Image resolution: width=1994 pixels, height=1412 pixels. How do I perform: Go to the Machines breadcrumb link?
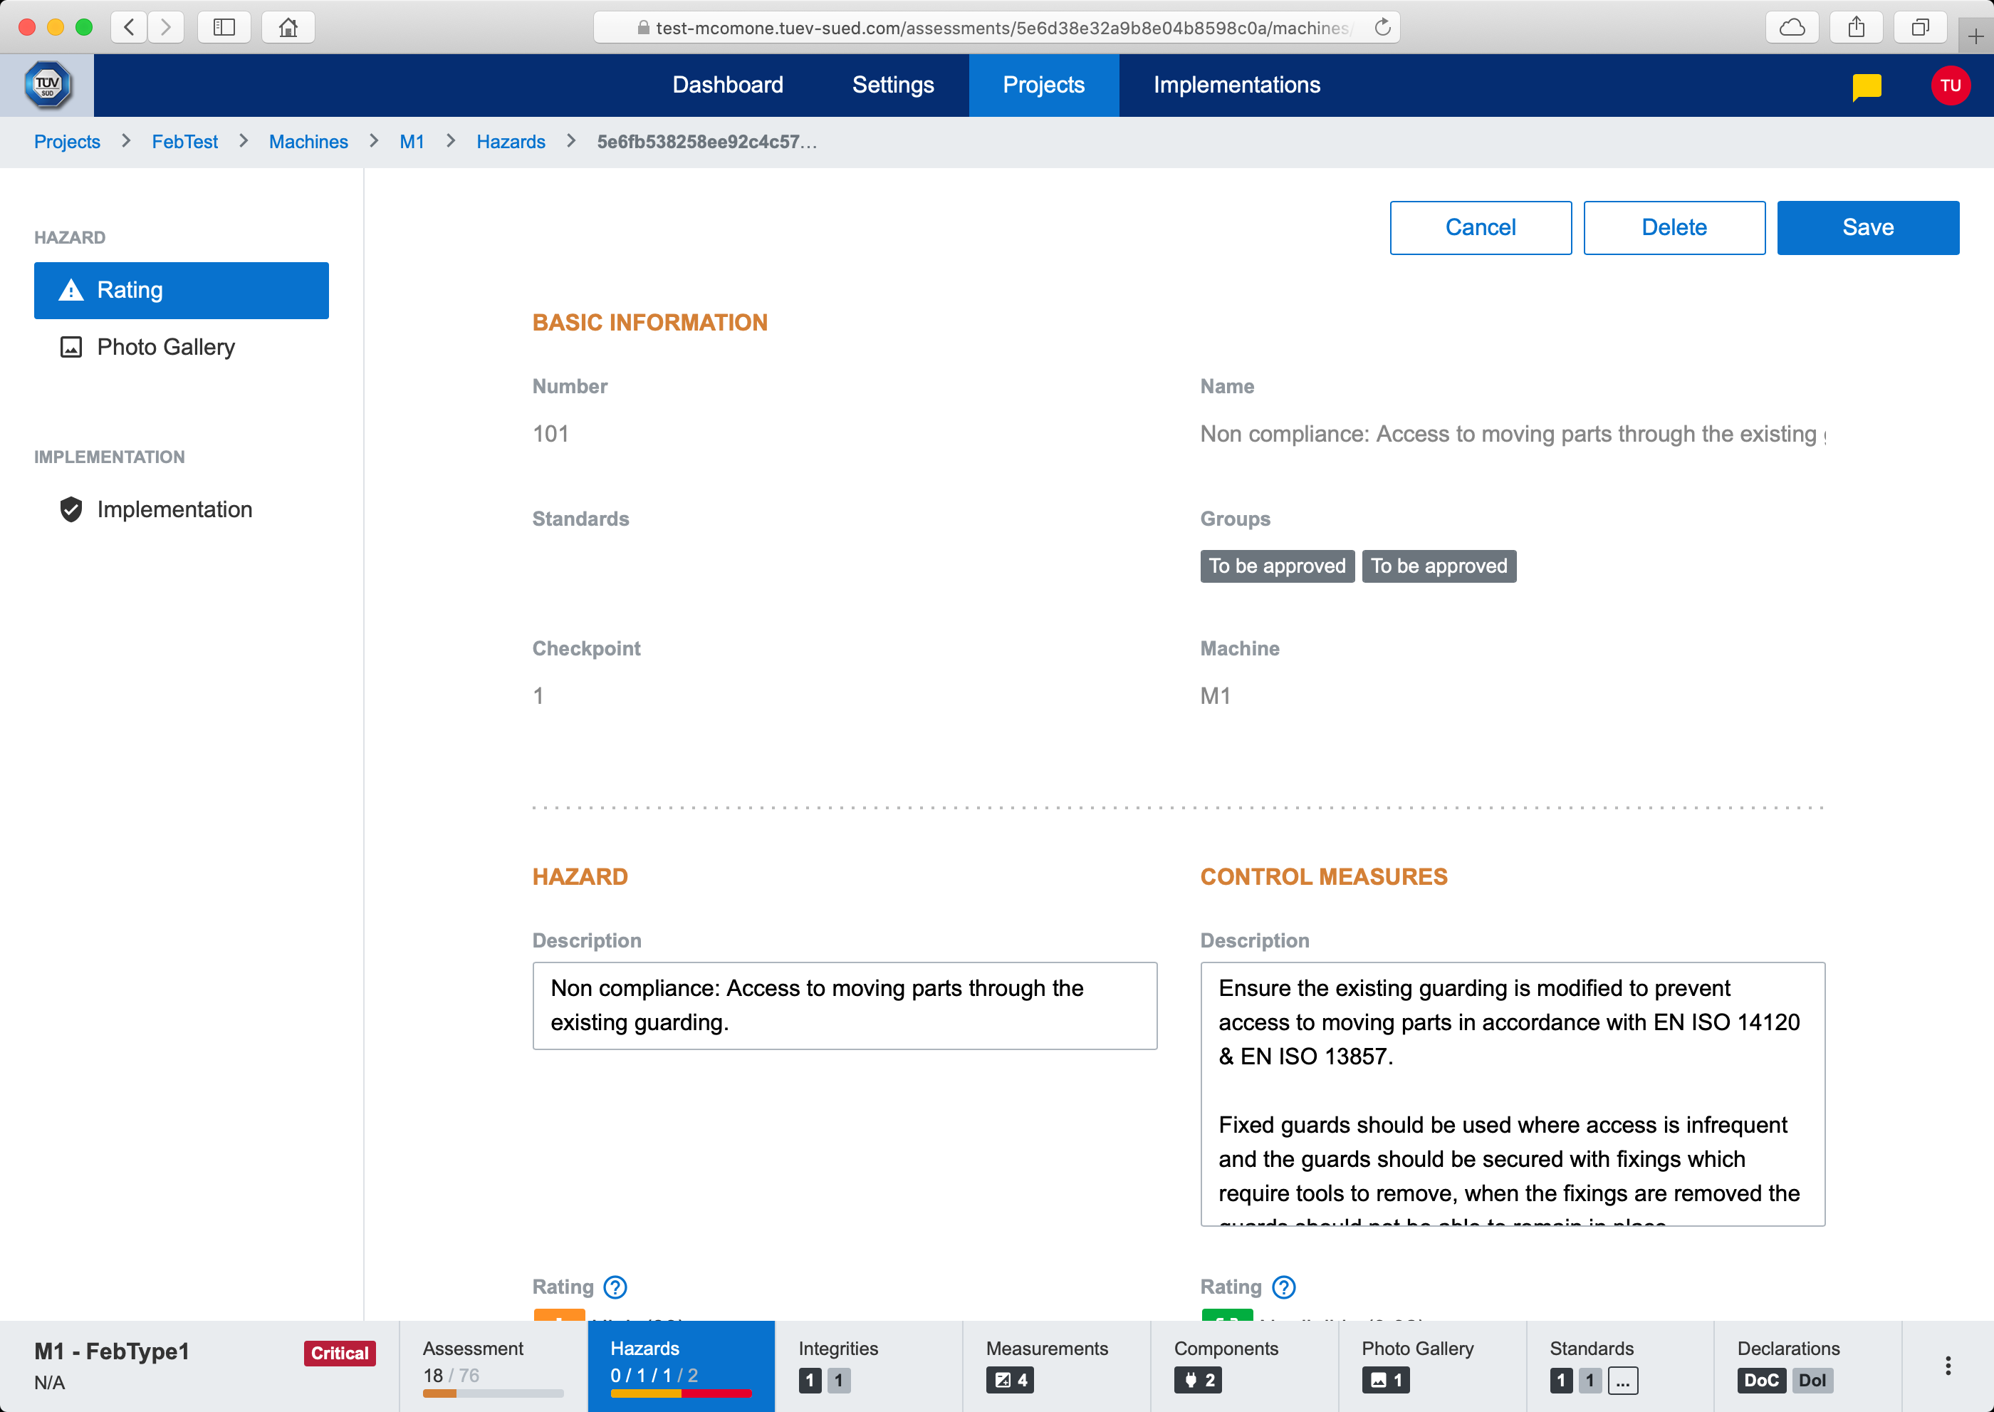point(308,142)
